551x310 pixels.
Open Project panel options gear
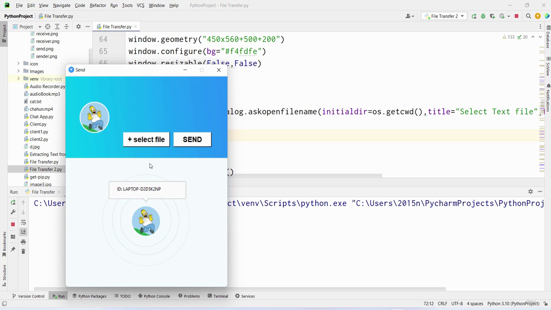pos(78,27)
